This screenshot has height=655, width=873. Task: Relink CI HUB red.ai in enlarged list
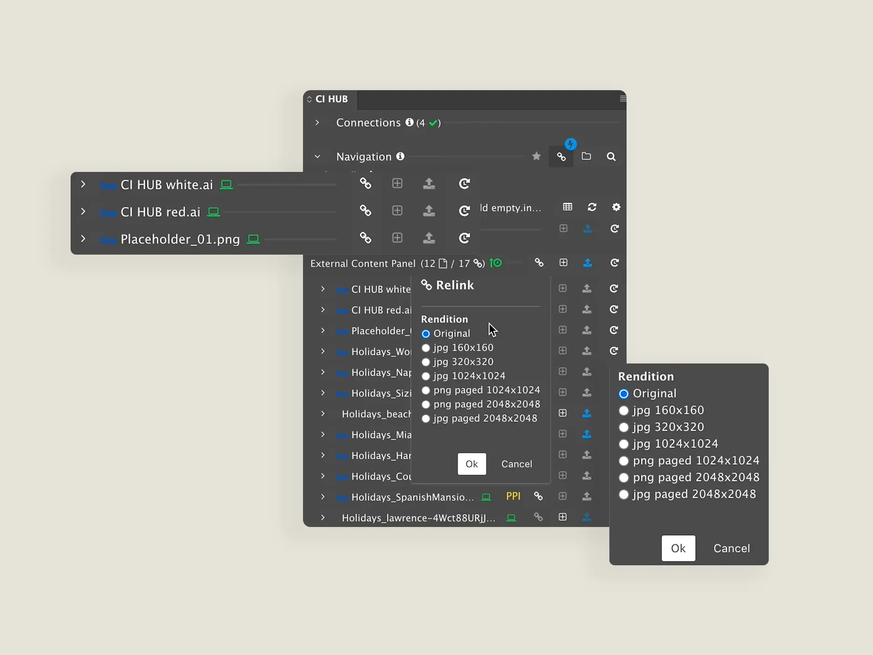pos(365,211)
